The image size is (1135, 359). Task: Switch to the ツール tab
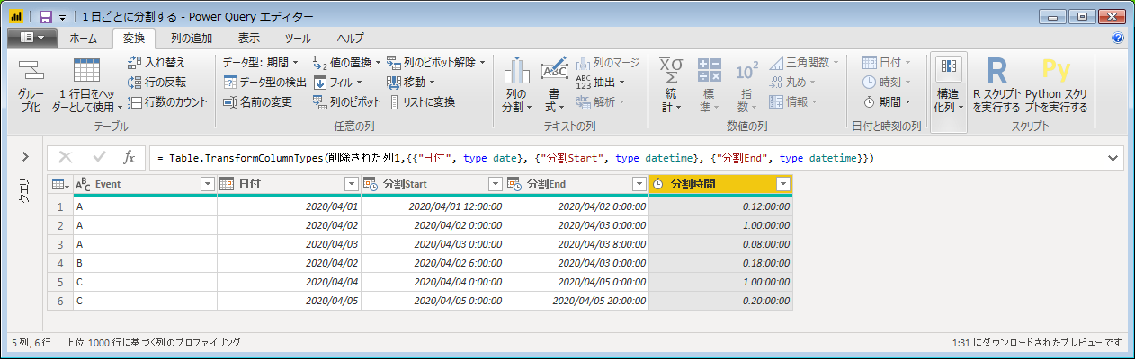pyautogui.click(x=298, y=39)
